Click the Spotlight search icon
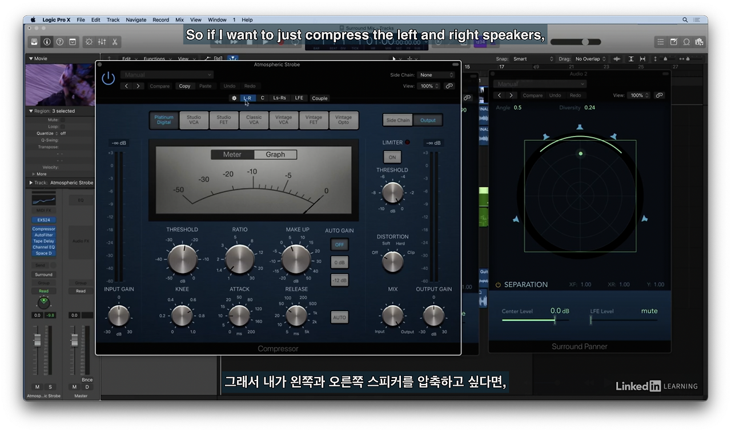Screen dimensions: 731x432 pos(685,20)
